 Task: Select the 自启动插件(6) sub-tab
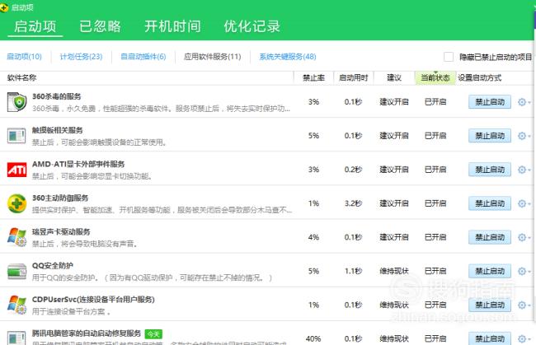point(143,57)
